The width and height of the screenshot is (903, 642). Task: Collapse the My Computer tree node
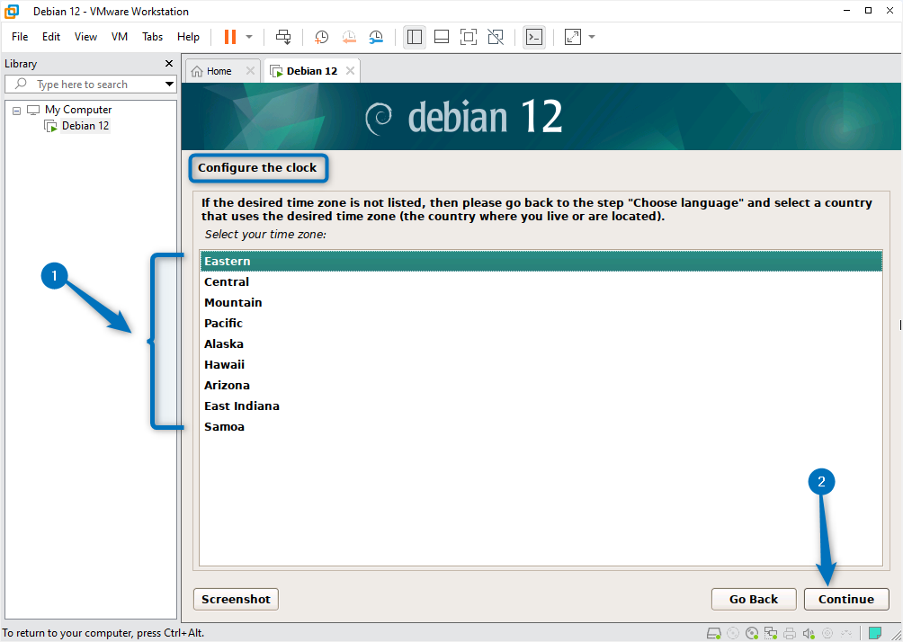click(x=15, y=109)
